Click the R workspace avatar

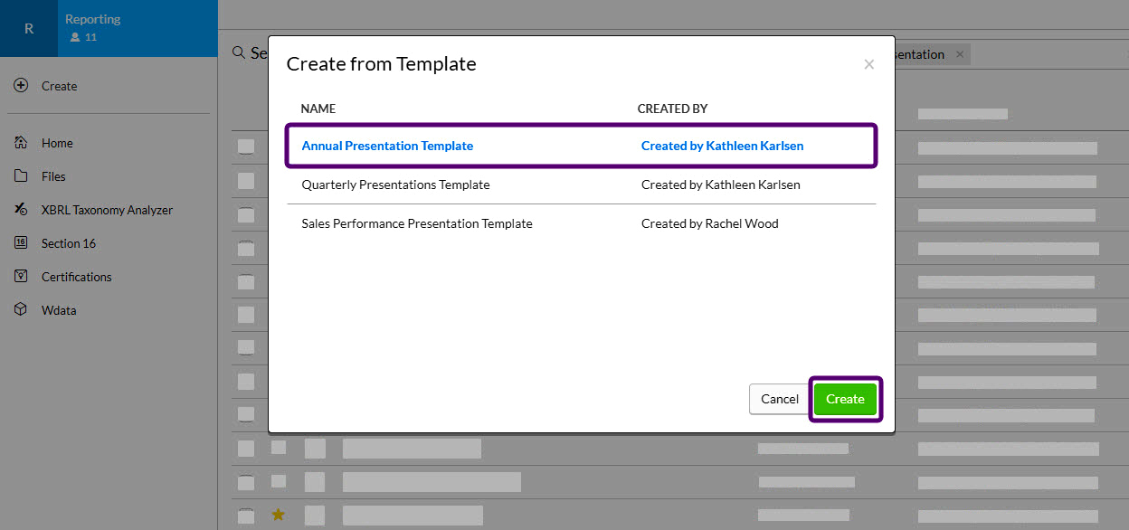[x=29, y=28]
